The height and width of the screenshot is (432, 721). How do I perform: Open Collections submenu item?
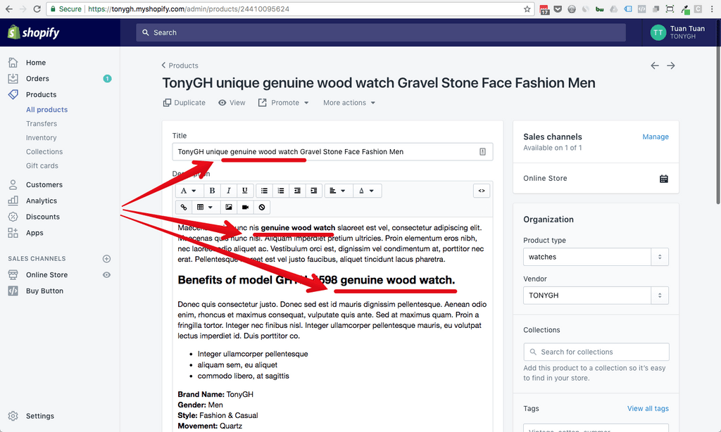click(44, 152)
